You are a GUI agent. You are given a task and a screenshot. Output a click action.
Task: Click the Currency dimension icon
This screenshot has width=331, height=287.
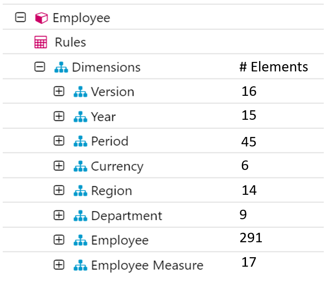[x=80, y=166]
